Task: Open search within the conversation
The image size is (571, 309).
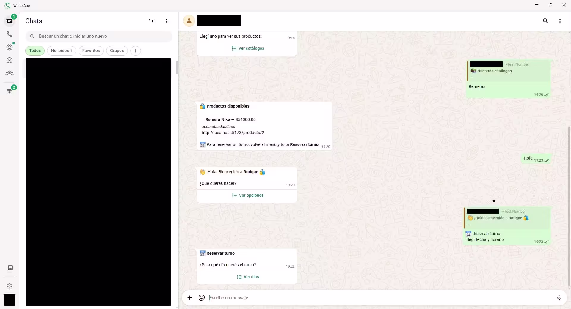Action: (x=545, y=21)
